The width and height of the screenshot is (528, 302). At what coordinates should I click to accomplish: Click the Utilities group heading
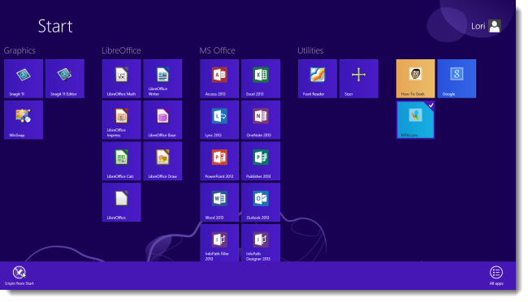click(x=310, y=50)
